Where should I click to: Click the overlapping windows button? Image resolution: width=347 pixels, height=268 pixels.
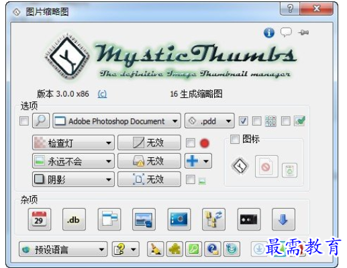tap(109, 220)
